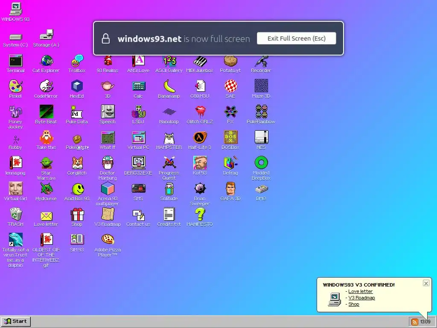Screen dimensions: 437x328
Task: Open Star Wars.avi Yoda icon
Action: tap(46, 163)
